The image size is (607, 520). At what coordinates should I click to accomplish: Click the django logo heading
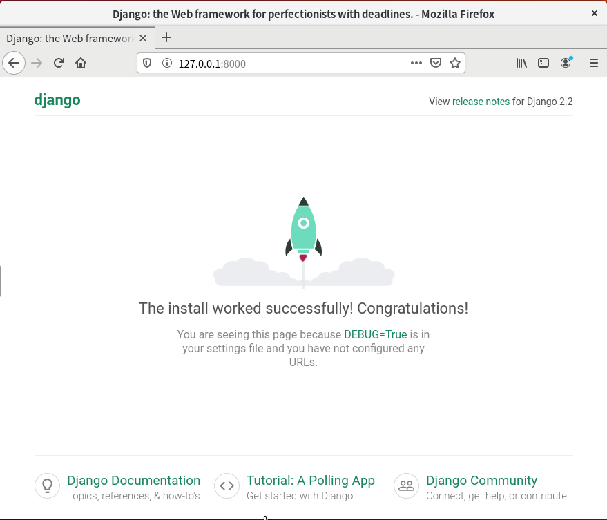click(57, 100)
